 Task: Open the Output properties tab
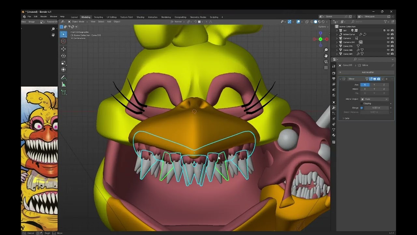pyautogui.click(x=334, y=79)
